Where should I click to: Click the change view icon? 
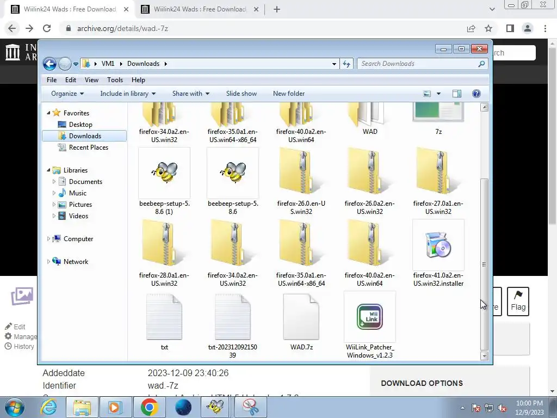(x=427, y=94)
